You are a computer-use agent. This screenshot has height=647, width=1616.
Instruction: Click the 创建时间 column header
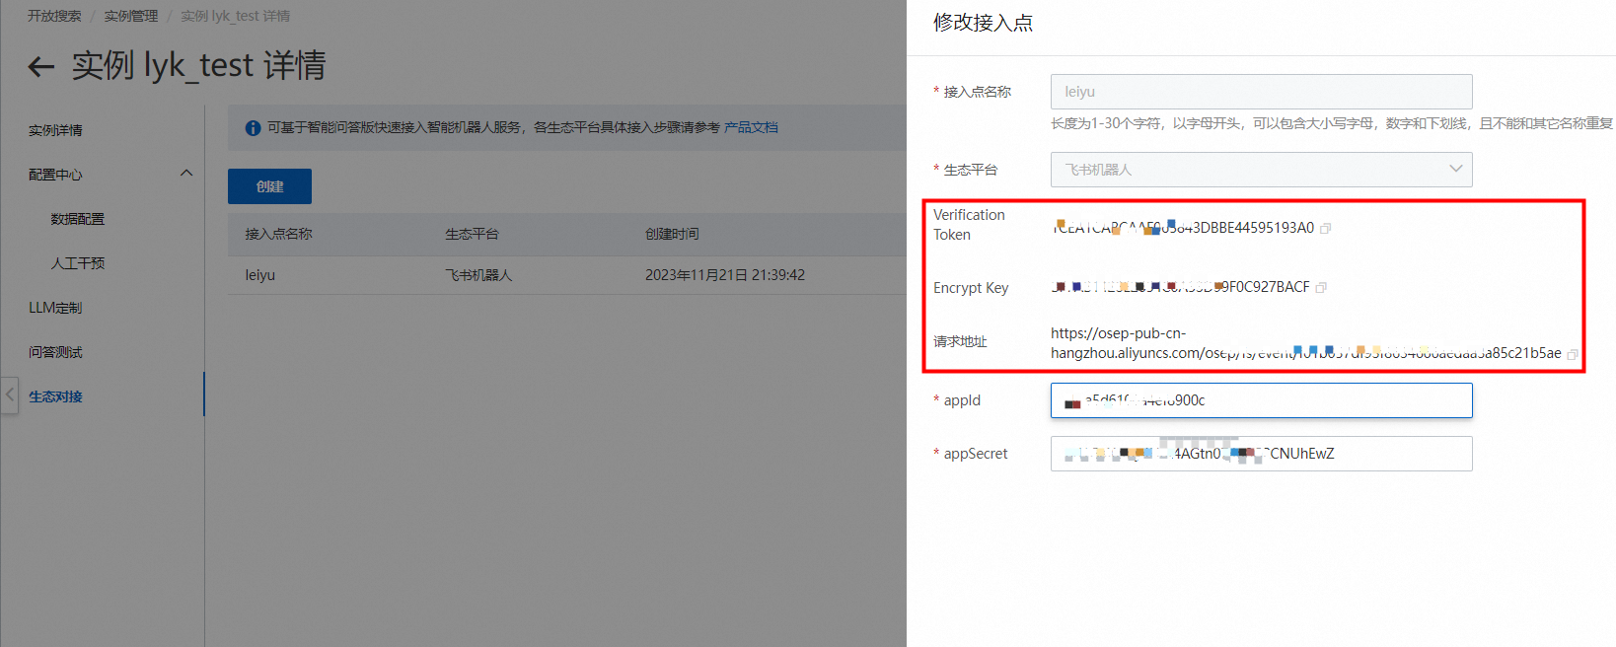(x=672, y=234)
